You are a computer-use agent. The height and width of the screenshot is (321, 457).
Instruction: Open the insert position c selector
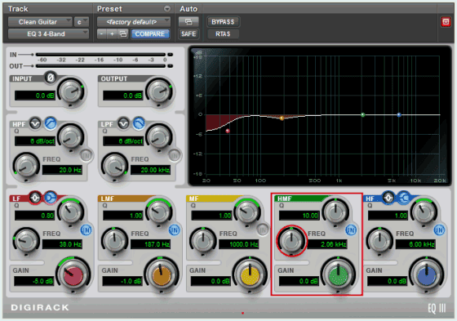82,22
